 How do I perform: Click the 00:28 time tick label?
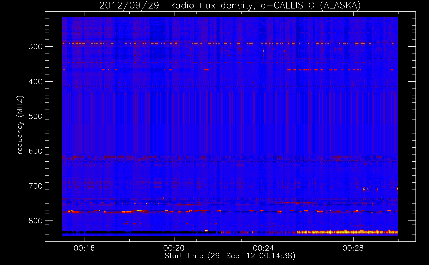pyautogui.click(x=353, y=248)
